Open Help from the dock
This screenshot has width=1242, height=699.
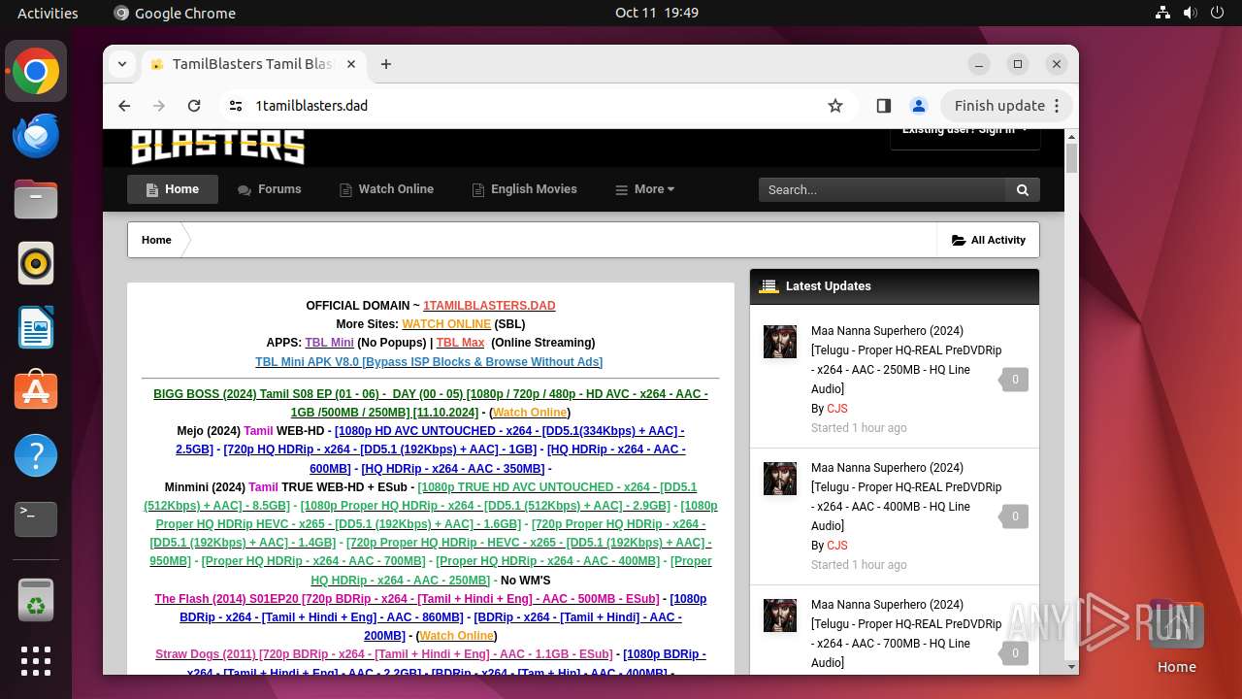(36, 455)
